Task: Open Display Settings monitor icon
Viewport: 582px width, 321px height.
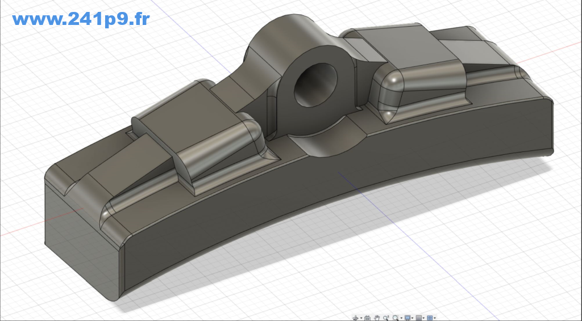Action: (x=408, y=318)
